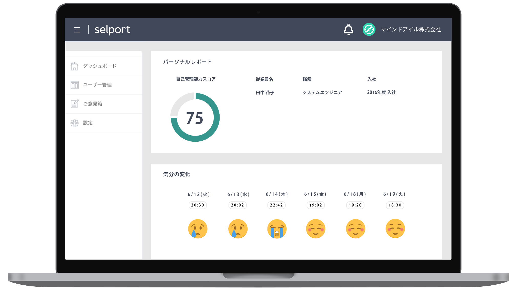The height and width of the screenshot is (291, 517).
Task: Open 設定 menu item
Action: coord(104,123)
